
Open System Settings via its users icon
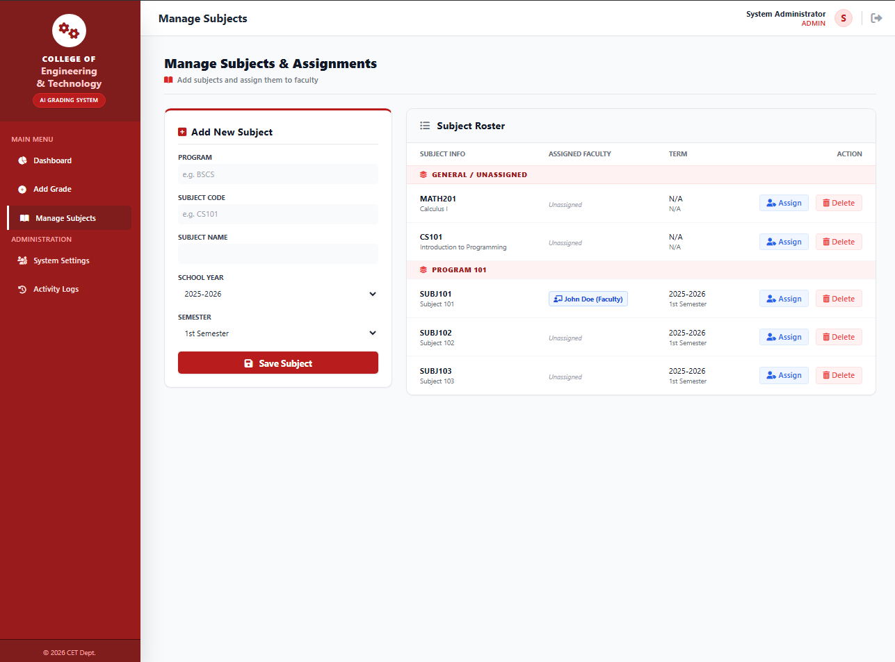point(22,260)
